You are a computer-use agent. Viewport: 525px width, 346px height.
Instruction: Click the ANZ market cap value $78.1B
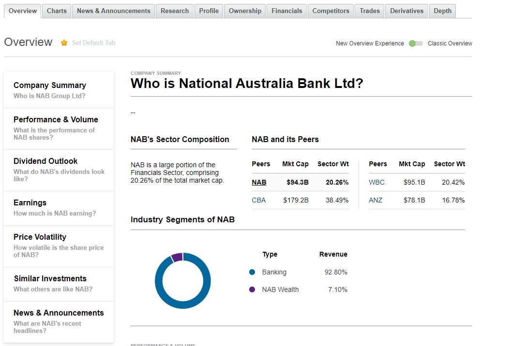(414, 200)
